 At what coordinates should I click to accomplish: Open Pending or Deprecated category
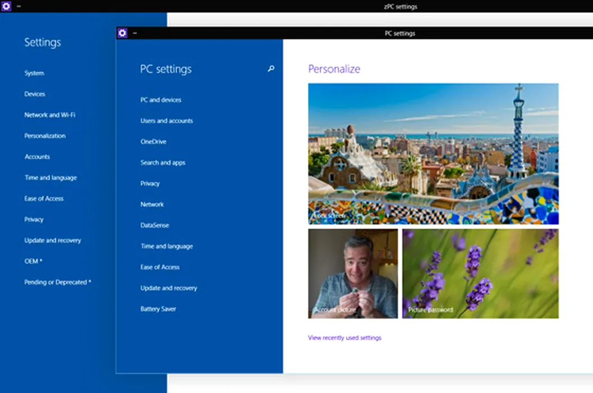tap(57, 282)
